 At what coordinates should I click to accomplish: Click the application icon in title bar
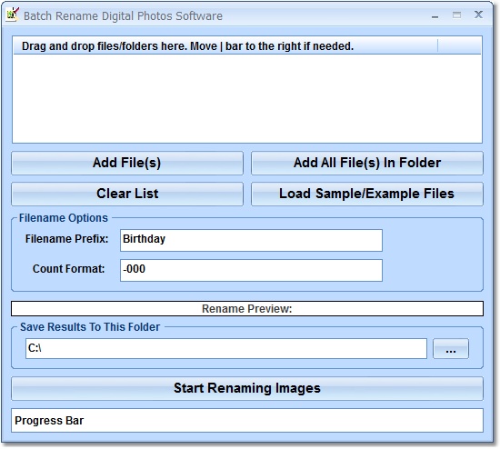click(x=13, y=15)
